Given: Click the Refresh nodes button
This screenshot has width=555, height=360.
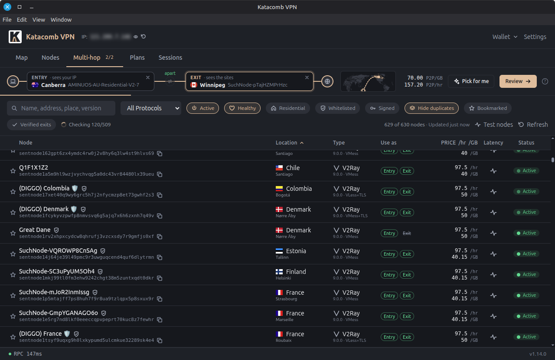Looking at the screenshot, I should [533, 125].
